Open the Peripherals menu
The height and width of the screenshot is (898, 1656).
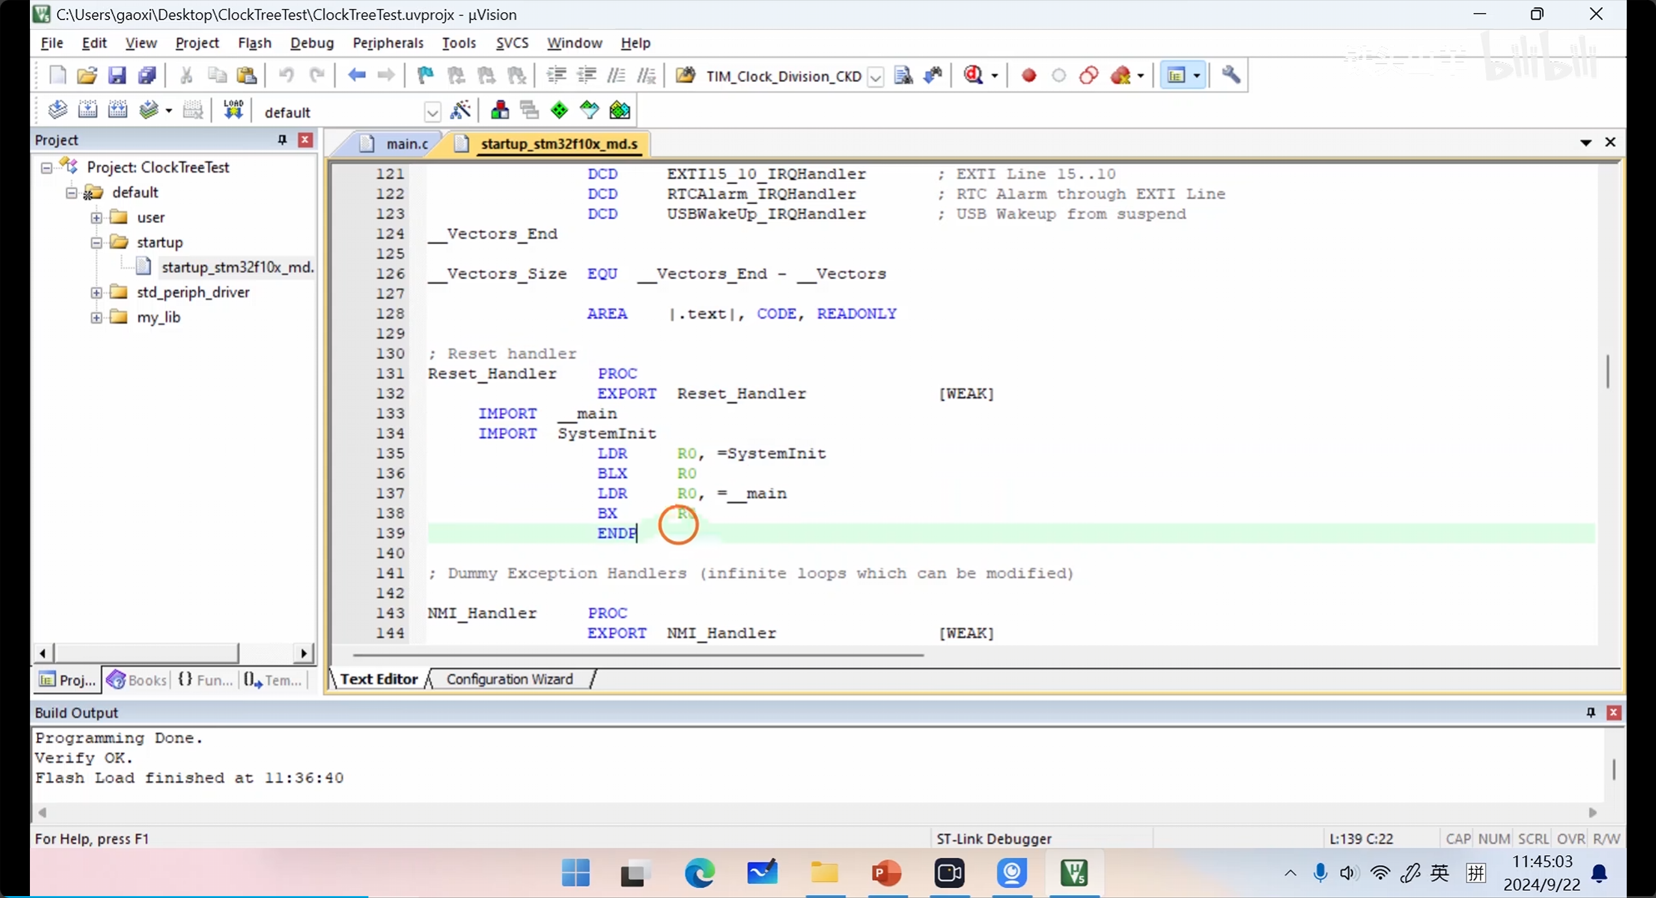(388, 43)
